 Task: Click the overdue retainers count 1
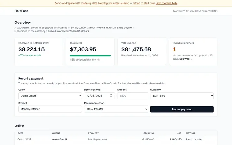point(174,49)
